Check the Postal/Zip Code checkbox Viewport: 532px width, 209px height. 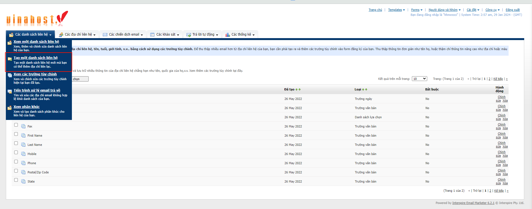(16, 171)
